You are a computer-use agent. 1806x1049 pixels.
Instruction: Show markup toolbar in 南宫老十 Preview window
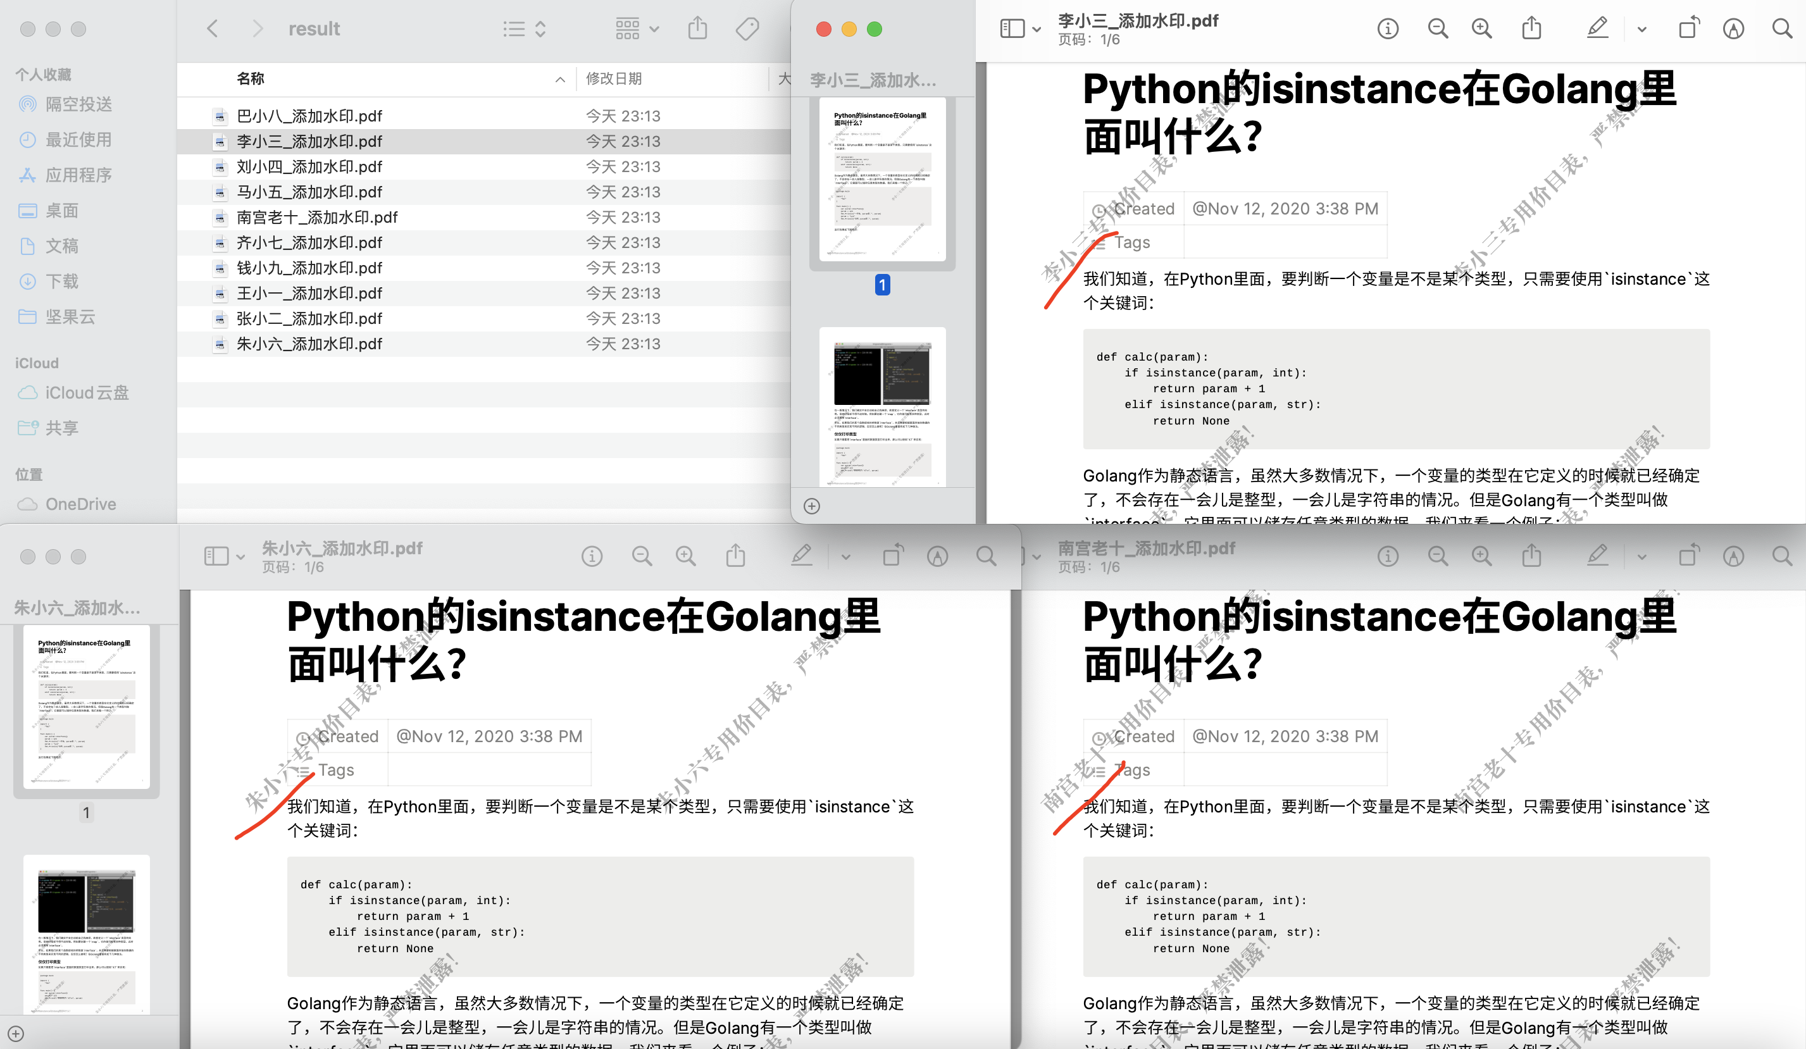click(x=1733, y=556)
